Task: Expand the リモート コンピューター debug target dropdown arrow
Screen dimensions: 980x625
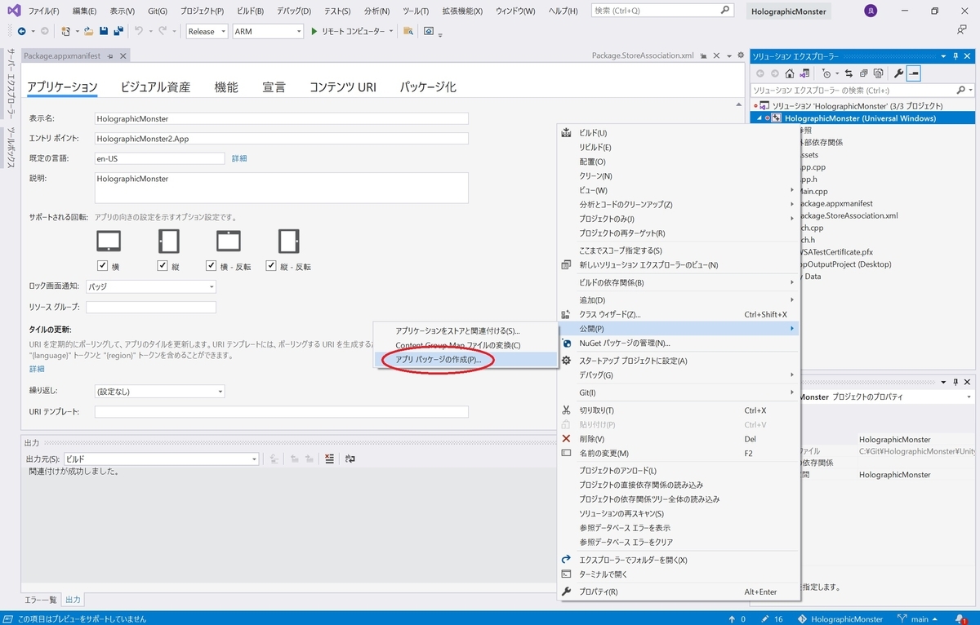Action: (x=391, y=31)
